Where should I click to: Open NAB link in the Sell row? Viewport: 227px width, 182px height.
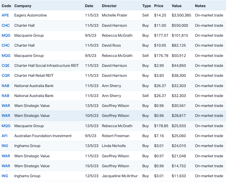tap(6, 96)
